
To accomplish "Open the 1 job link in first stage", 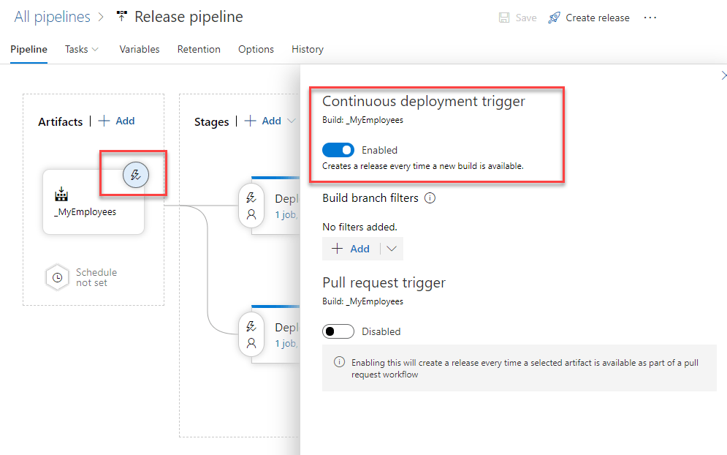I will (x=286, y=215).
